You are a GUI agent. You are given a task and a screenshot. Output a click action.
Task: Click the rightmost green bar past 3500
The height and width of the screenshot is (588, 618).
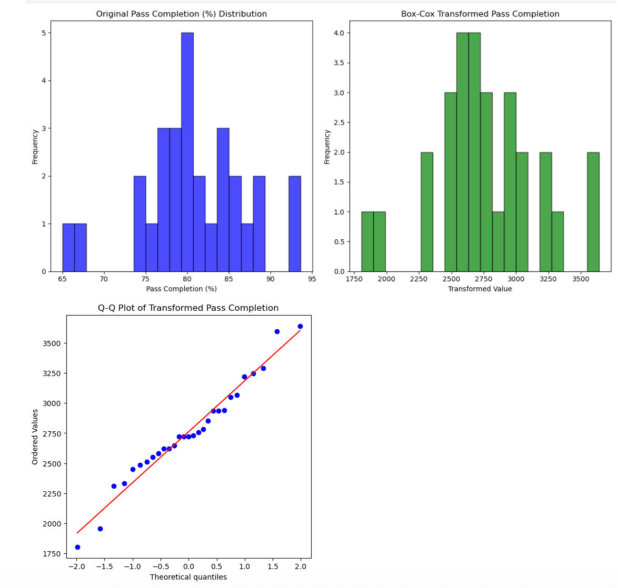[593, 212]
